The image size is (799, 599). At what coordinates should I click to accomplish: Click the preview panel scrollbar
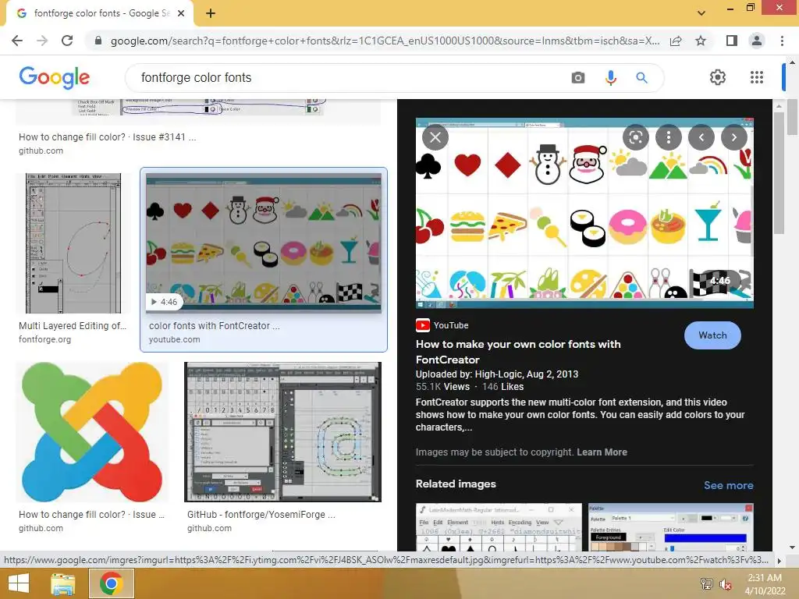779,173
